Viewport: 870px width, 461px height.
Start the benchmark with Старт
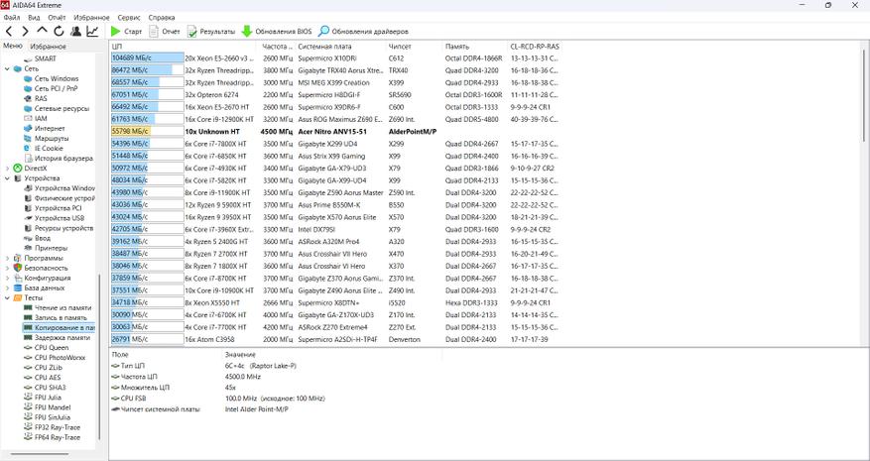127,32
